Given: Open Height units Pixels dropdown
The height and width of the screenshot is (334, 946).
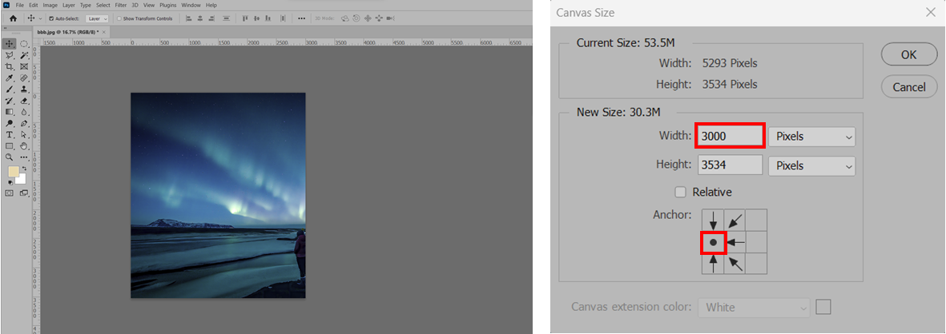Looking at the screenshot, I should tap(812, 165).
